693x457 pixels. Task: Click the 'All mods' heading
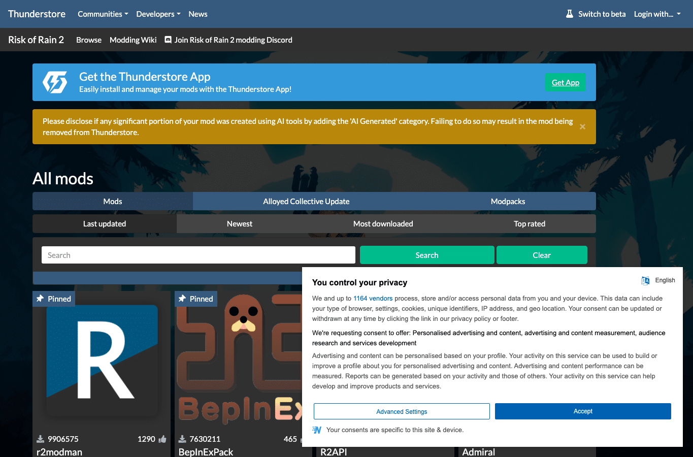point(63,179)
